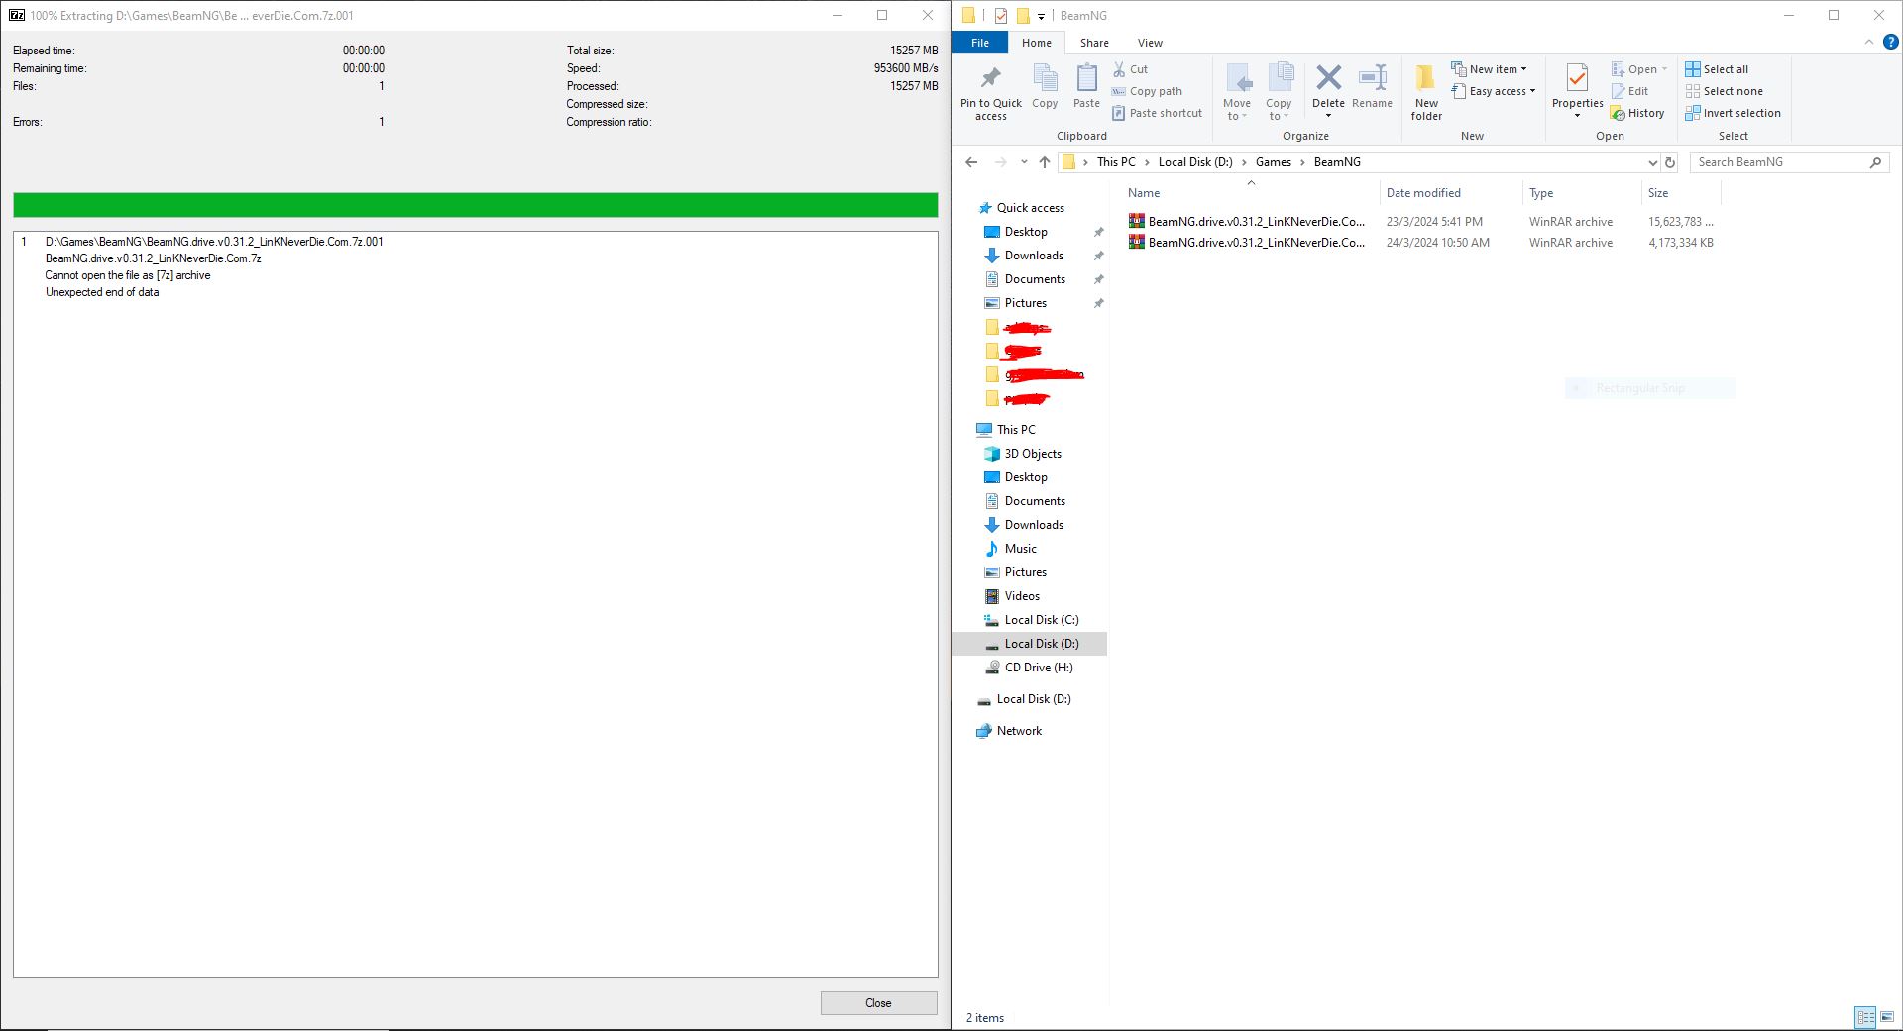This screenshot has width=1903, height=1031.
Task: Open the File menu tab
Action: point(979,43)
